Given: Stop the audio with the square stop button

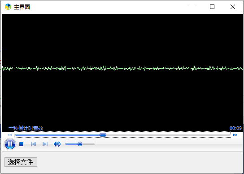Looking at the screenshot, I should coord(22,144).
